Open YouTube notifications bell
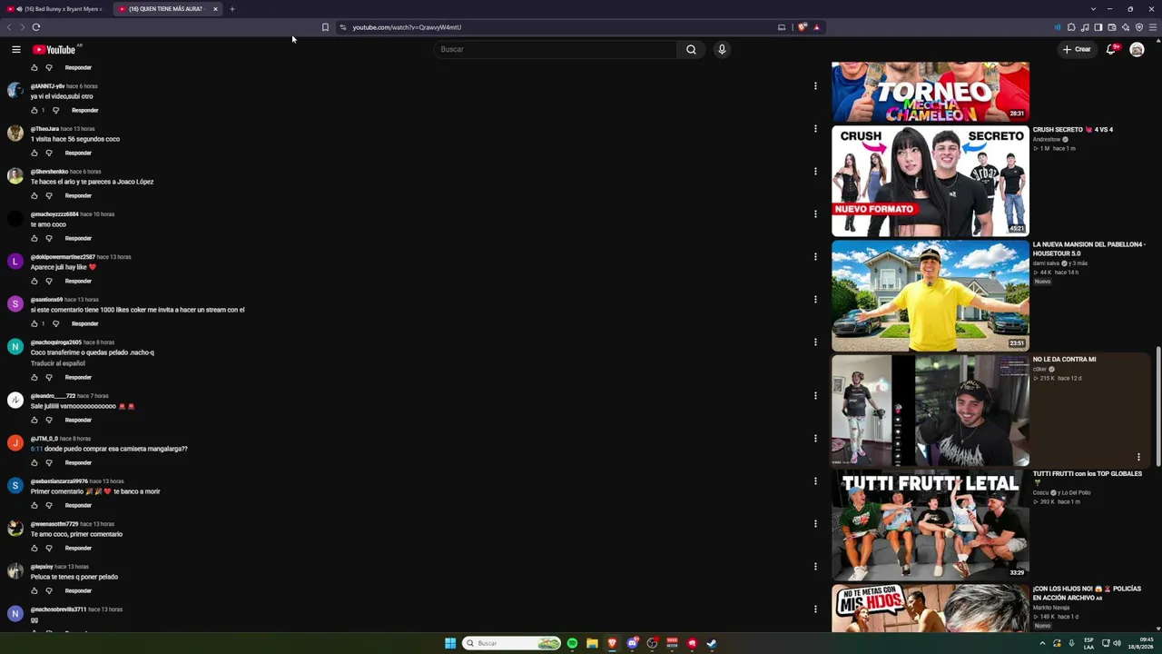The width and height of the screenshot is (1162, 654). (1110, 49)
